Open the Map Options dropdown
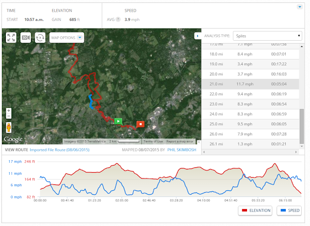 coord(67,38)
